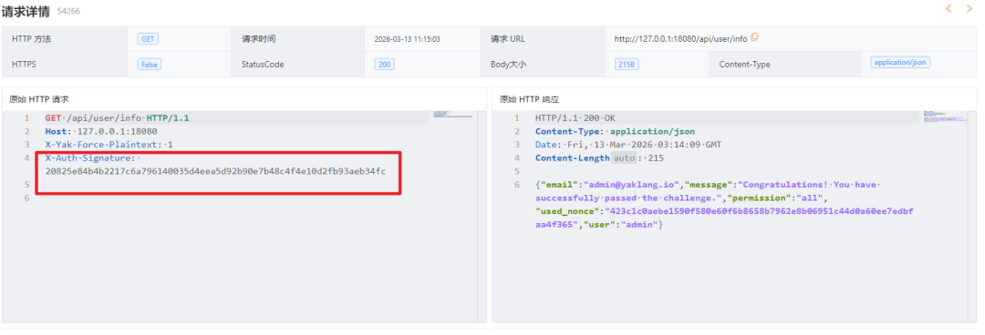
Task: Select request time 2026-03-13 11:15:03
Action: [407, 39]
